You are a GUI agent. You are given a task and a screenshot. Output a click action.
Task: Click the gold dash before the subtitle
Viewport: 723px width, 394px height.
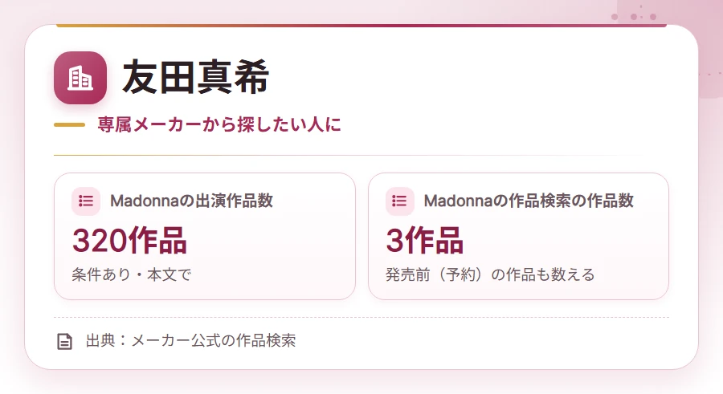pos(69,124)
